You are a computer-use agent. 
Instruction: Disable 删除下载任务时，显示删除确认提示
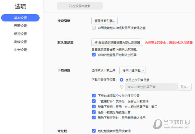point(94,117)
